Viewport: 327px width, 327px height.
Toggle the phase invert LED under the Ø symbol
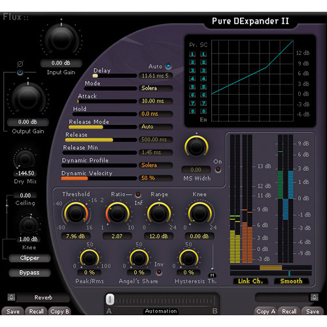click(20, 72)
